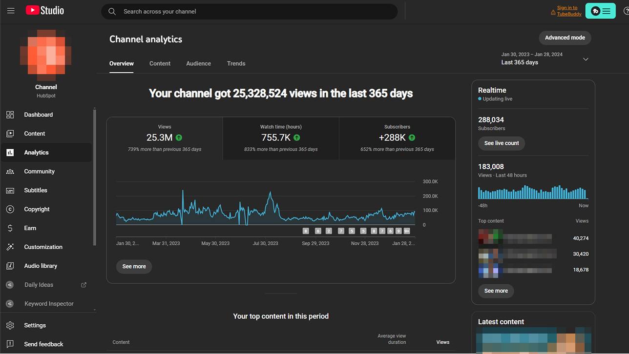Click the realtime 48-hour views bar chart
Viewport: 629px width, 354px height.
coord(533,192)
